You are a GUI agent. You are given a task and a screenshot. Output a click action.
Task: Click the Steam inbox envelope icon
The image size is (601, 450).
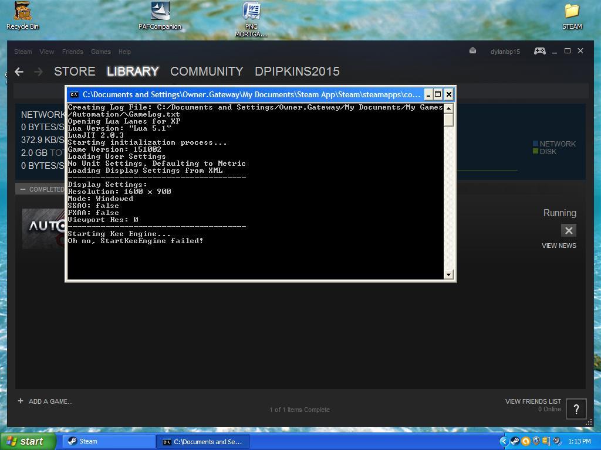472,51
